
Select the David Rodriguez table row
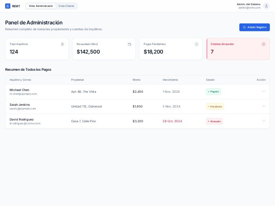tap(103, 121)
